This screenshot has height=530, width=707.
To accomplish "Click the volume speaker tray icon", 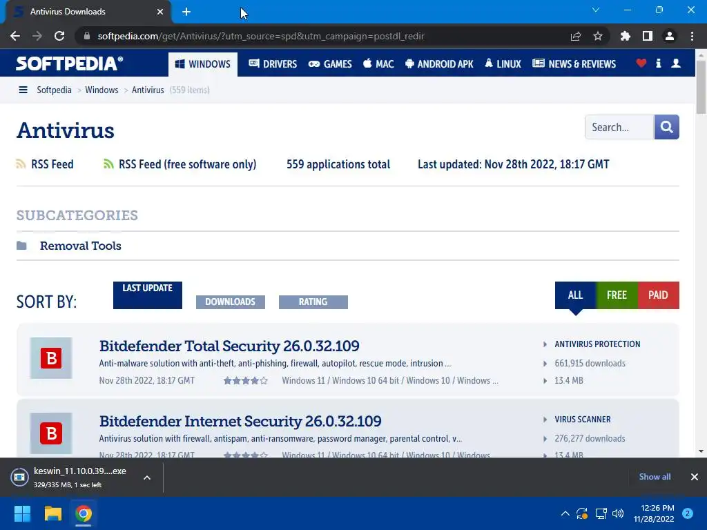I will pos(618,513).
